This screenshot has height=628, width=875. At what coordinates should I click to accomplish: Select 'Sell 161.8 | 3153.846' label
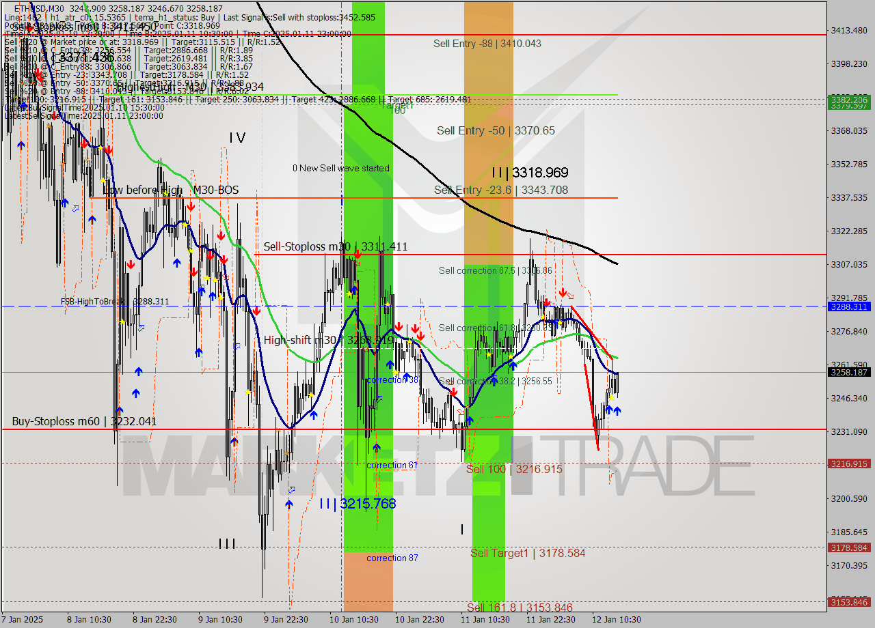(520, 608)
